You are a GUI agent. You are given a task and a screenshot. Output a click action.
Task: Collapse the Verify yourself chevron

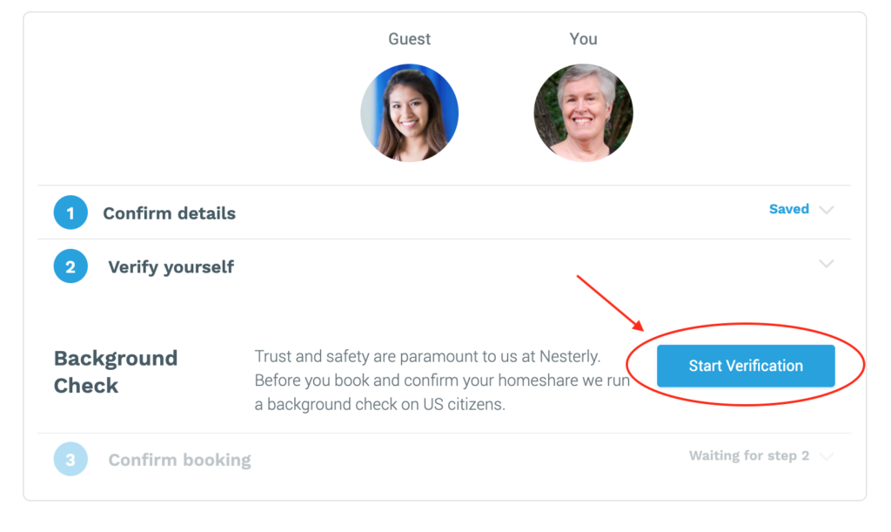pyautogui.click(x=827, y=263)
